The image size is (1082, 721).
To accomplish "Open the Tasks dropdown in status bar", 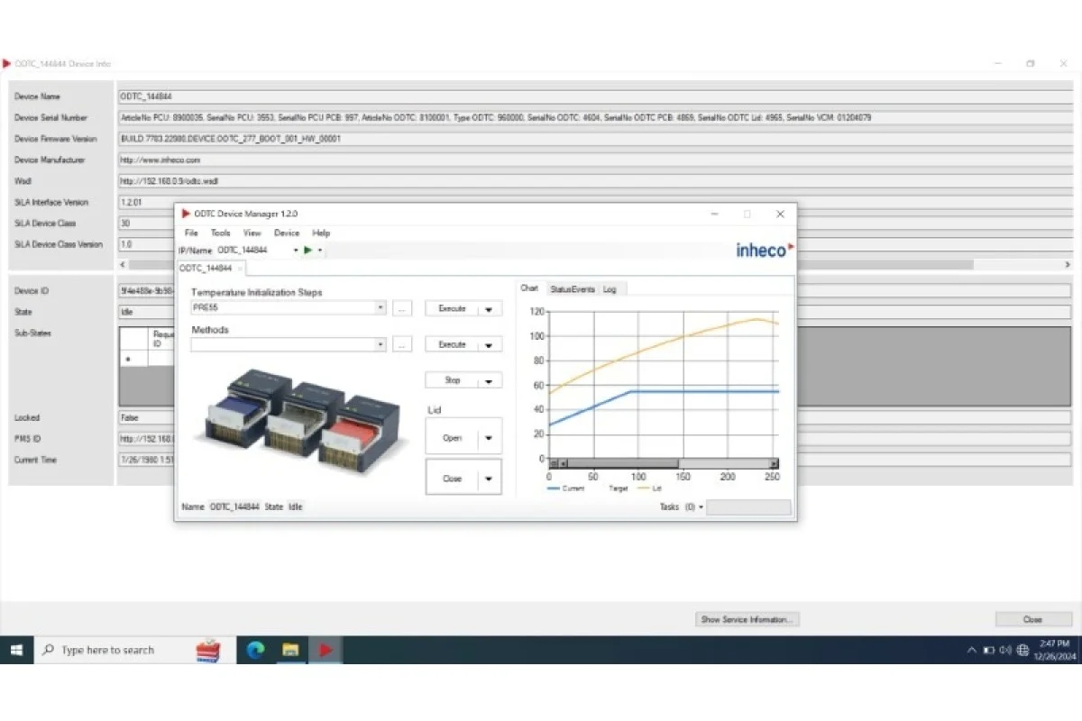I will pyautogui.click(x=701, y=507).
